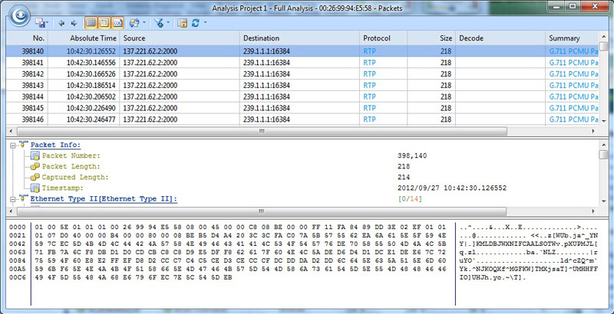This screenshot has height=314, width=614.
Task: Click the Timestamp field icon
Action: point(35,188)
